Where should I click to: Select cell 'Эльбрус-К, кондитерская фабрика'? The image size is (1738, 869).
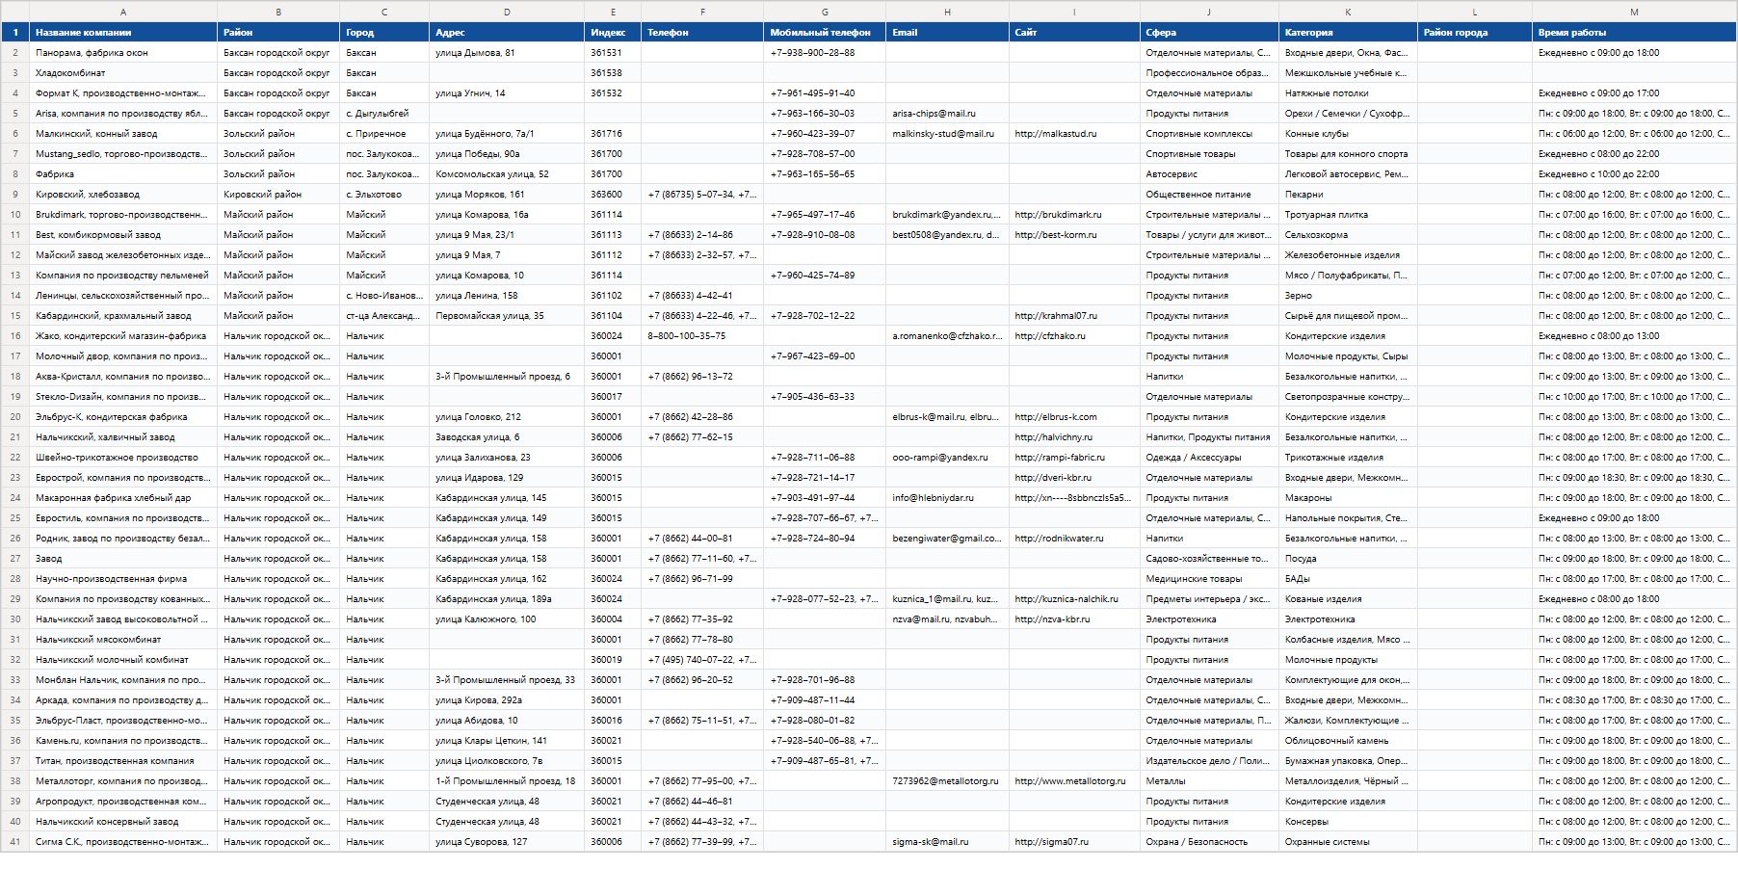click(123, 416)
